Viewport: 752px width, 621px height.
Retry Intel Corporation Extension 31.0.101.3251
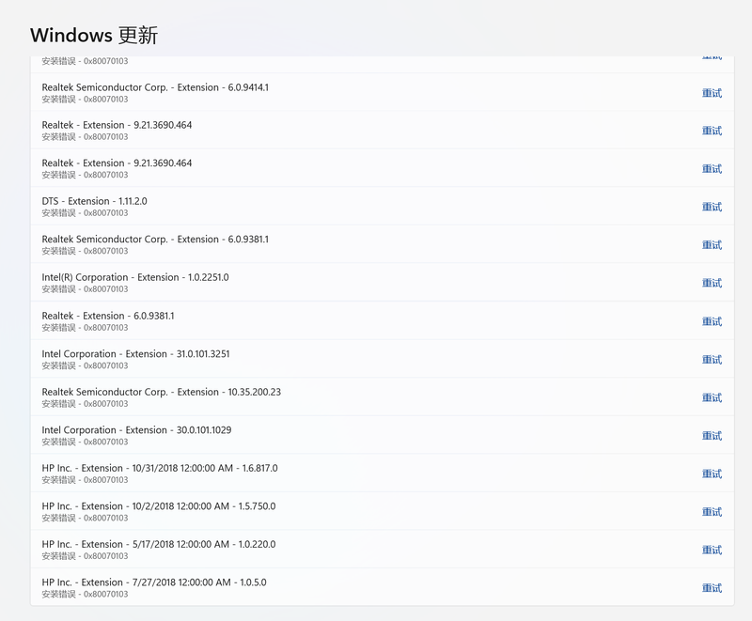(x=712, y=360)
